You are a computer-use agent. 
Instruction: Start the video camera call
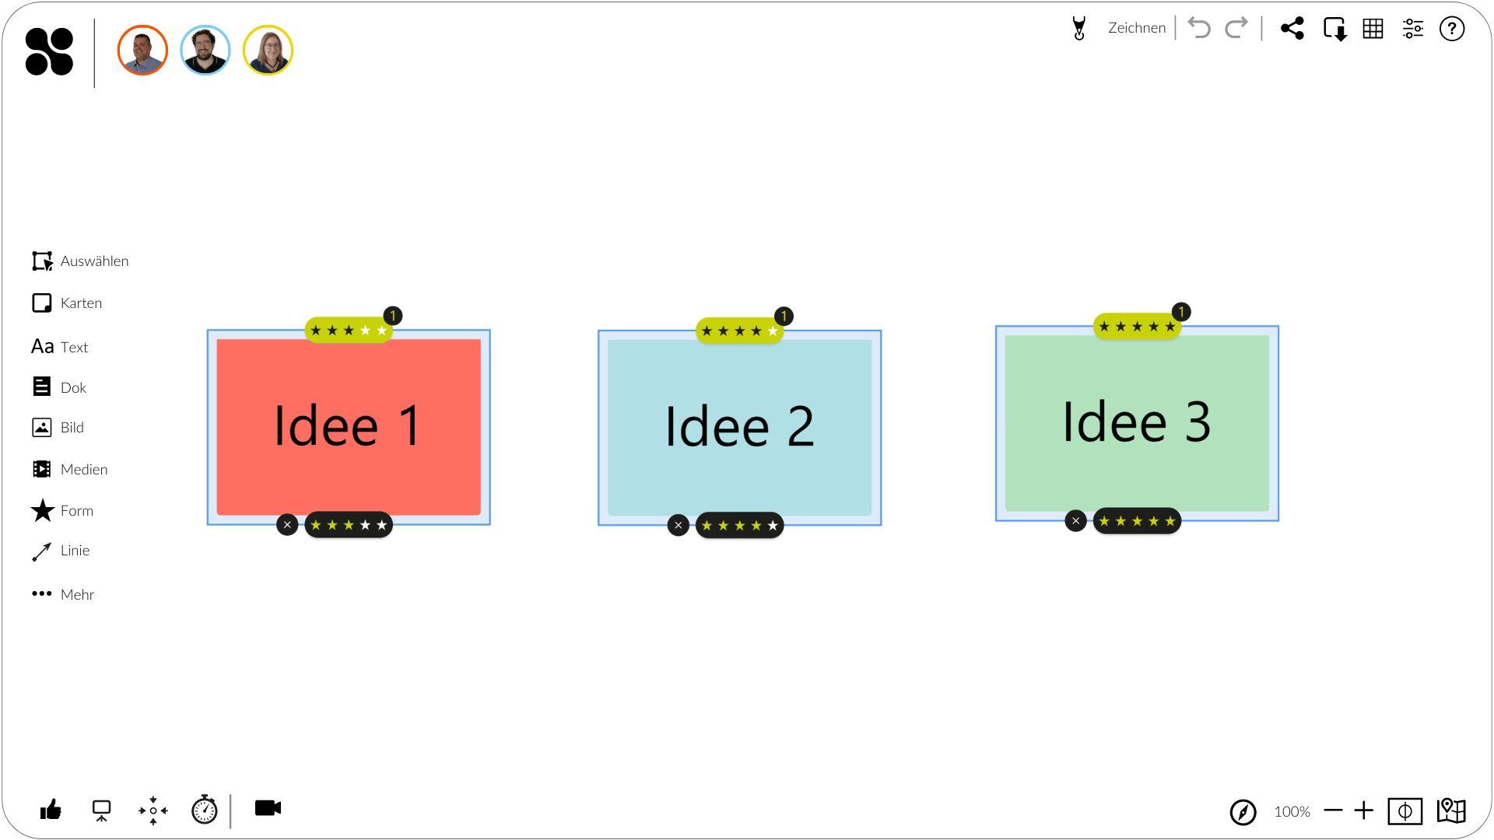point(268,808)
